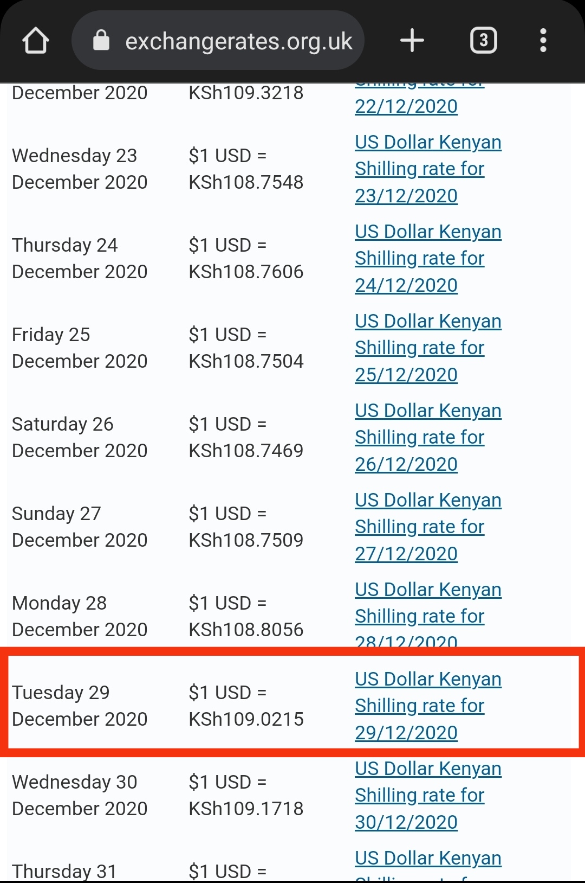Open the rate link for 22/12/2020
Screen dimensions: 585x883
click(406, 106)
